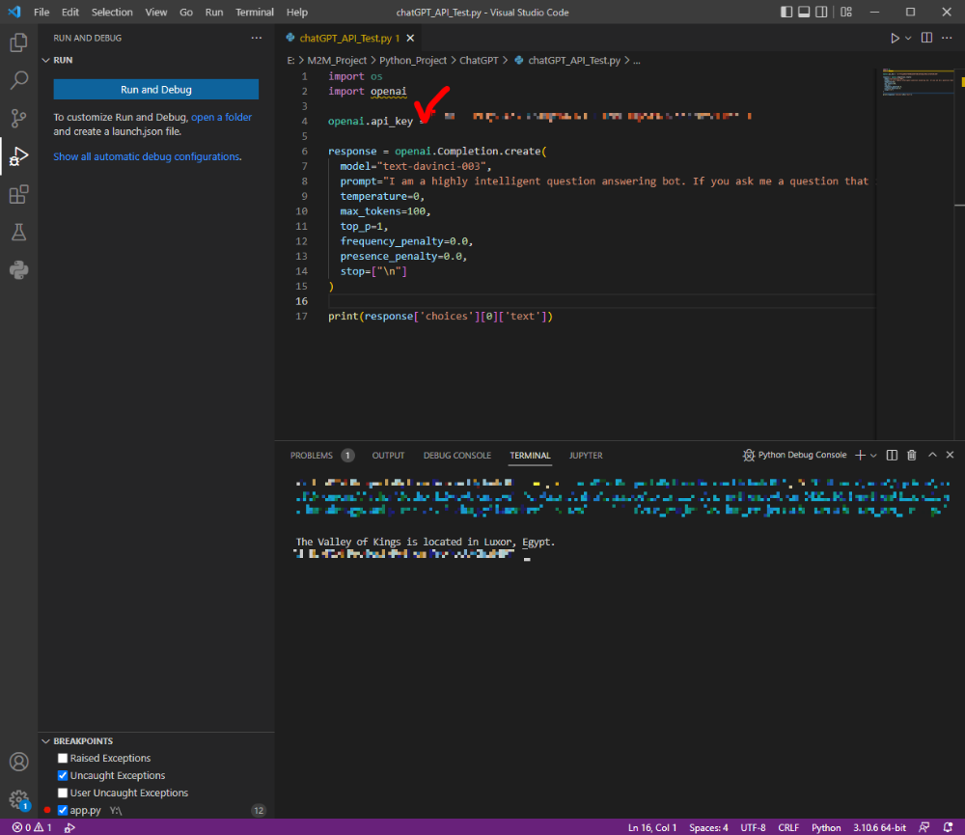
Task: Collapse the BREAKPOINTS section
Action: (x=77, y=740)
